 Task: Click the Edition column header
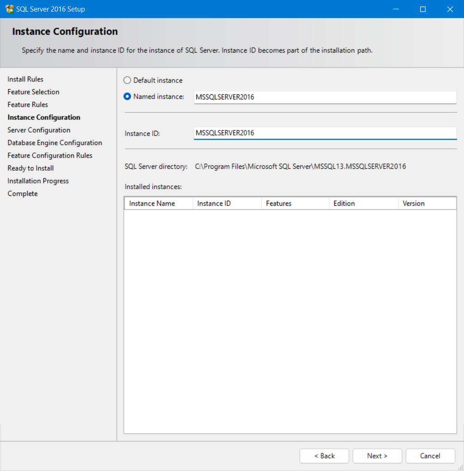(x=364, y=203)
